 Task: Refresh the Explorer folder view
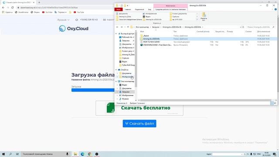[x=243, y=27]
